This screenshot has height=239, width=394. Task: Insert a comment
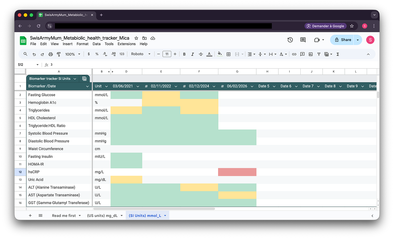coord(303,54)
